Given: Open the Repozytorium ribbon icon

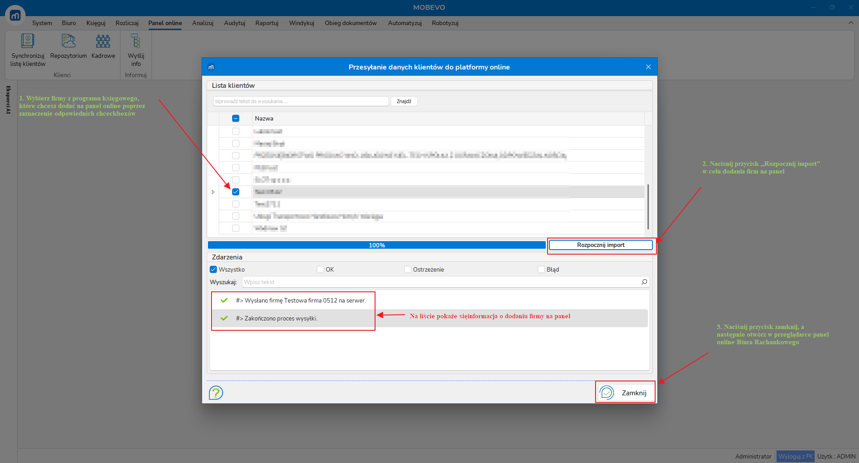Looking at the screenshot, I should tap(68, 42).
